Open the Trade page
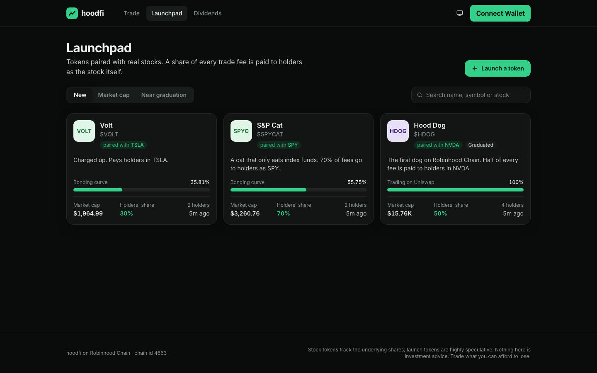 tap(132, 13)
